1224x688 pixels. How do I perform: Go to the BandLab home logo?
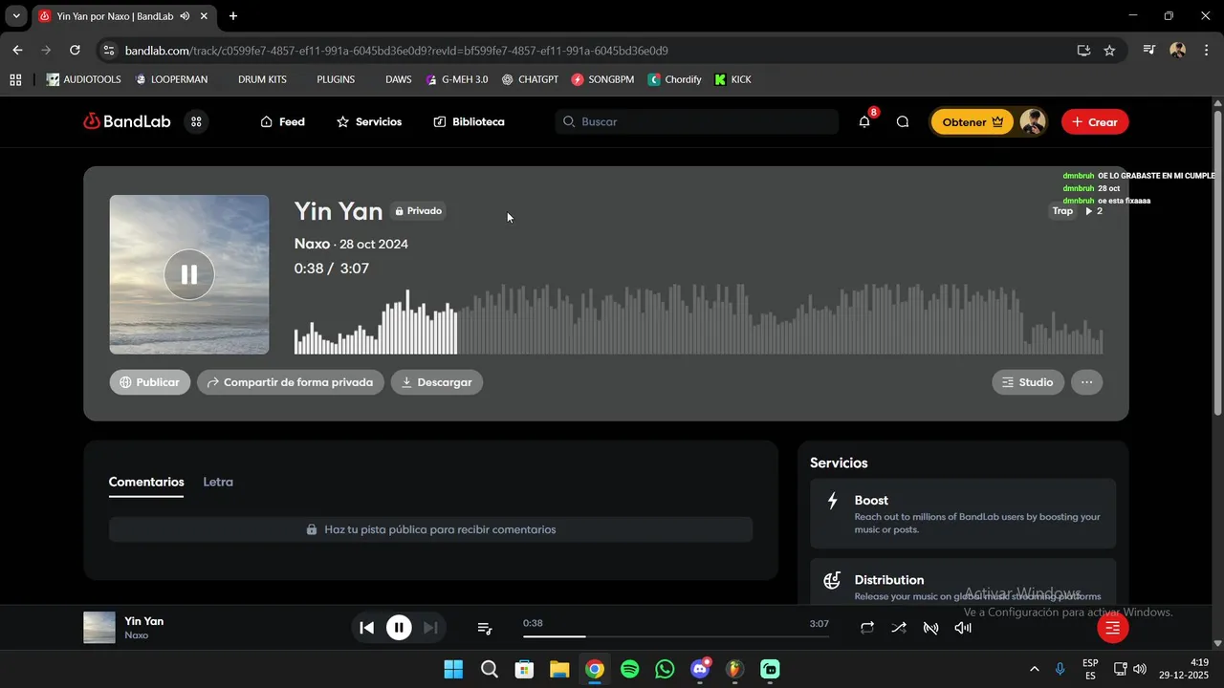click(126, 121)
